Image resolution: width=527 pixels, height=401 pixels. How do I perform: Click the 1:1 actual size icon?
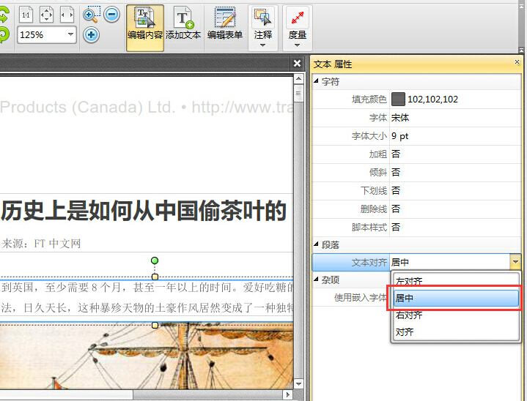click(26, 15)
